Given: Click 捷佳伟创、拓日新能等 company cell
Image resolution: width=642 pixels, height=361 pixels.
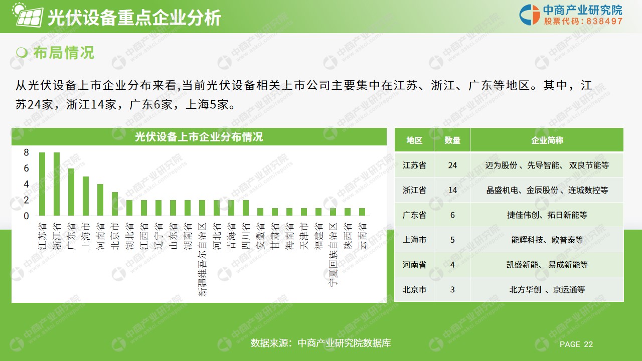Looking at the screenshot, I should pos(547,215).
